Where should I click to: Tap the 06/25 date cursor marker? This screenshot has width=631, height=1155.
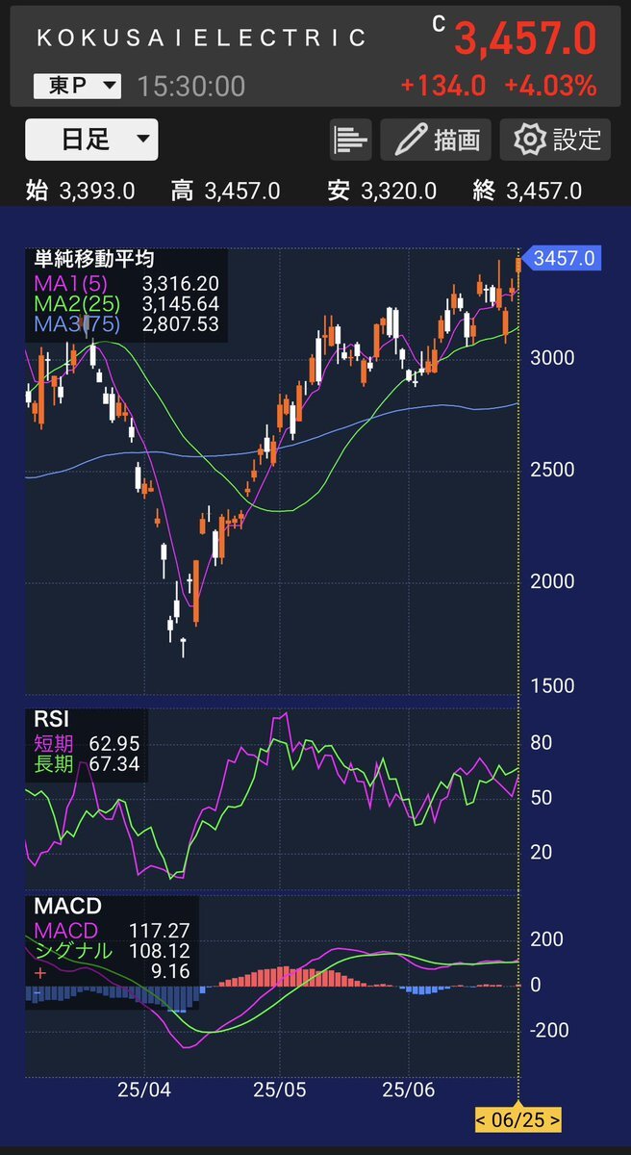point(518,1120)
